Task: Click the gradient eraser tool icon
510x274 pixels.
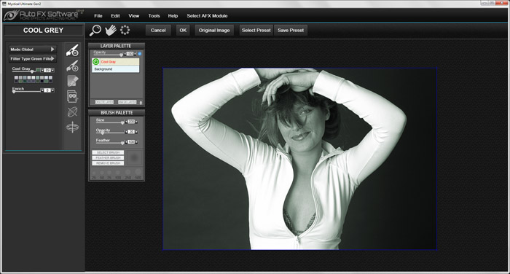Action: pos(72,81)
